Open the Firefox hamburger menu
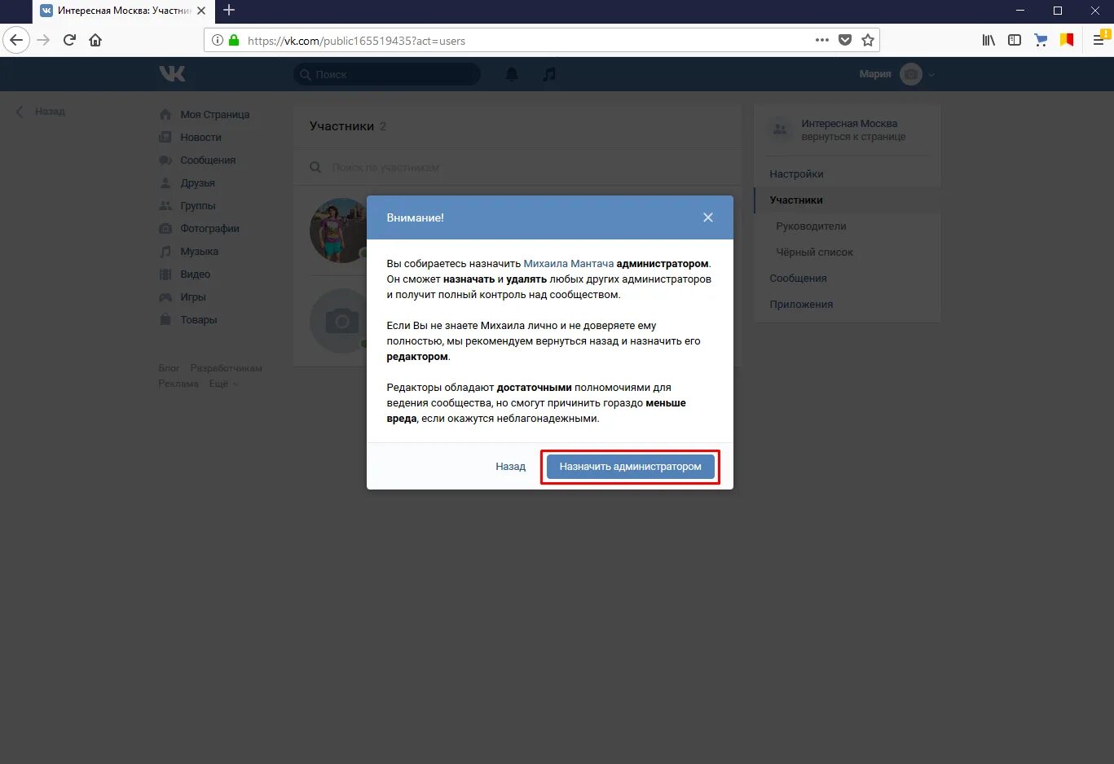The image size is (1114, 764). (x=1099, y=40)
